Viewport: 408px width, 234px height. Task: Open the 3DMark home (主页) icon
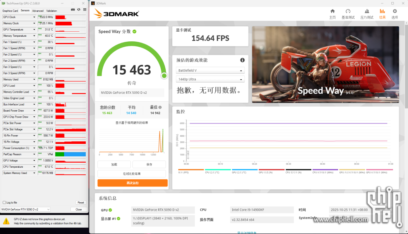332,11
